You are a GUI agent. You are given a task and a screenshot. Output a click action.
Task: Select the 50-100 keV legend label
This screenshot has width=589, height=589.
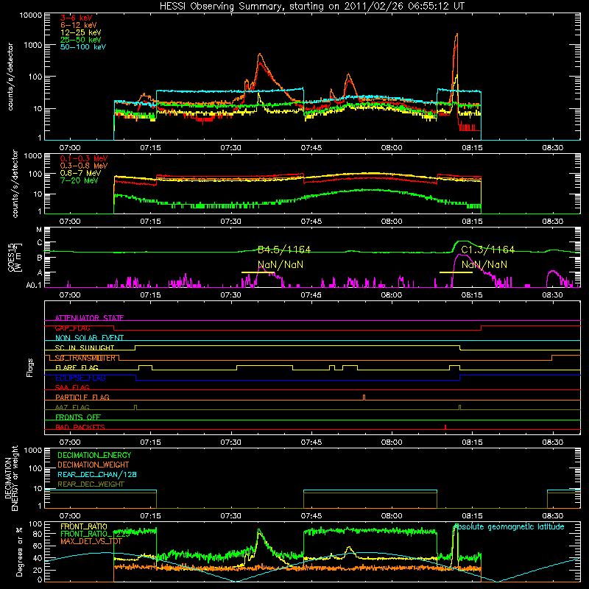coord(83,47)
